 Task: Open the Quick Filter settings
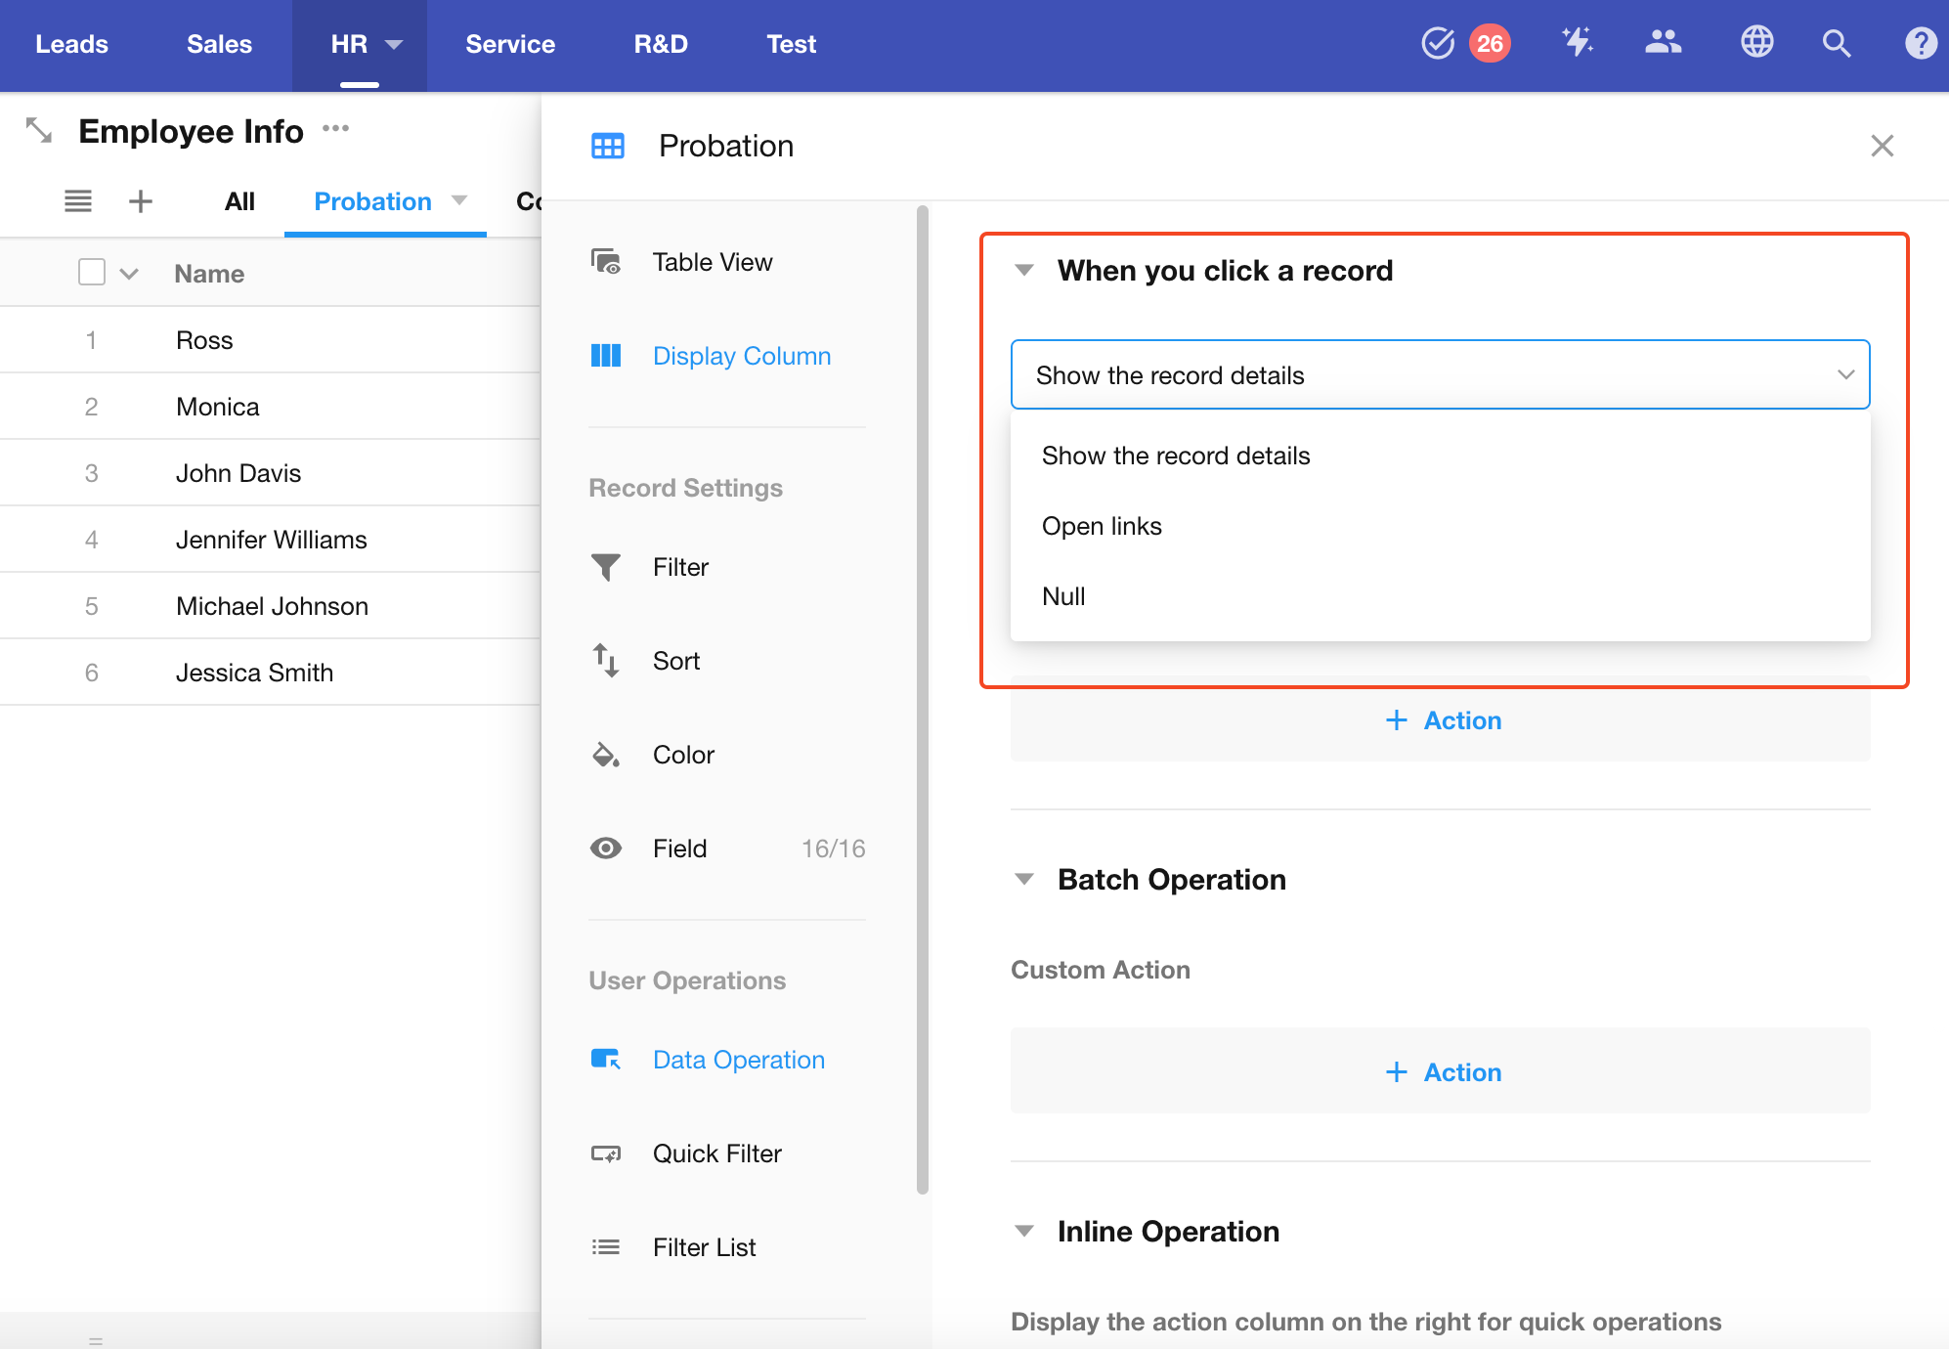point(716,1153)
